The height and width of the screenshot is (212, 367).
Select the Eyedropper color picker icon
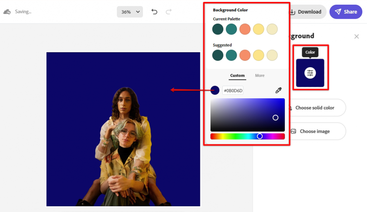coord(278,90)
